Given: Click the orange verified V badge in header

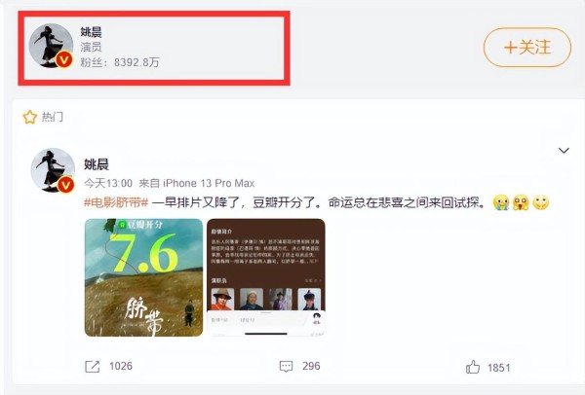Looking at the screenshot, I should 63,59.
